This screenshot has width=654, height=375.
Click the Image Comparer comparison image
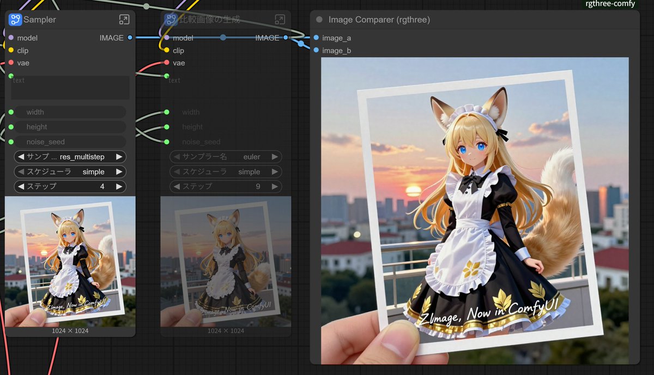coord(475,211)
